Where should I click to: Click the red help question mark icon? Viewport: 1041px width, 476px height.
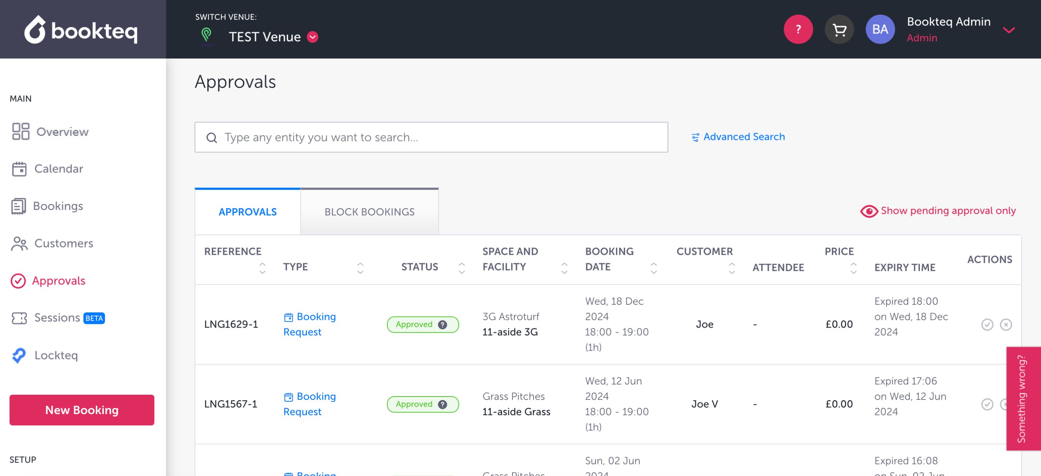(798, 30)
